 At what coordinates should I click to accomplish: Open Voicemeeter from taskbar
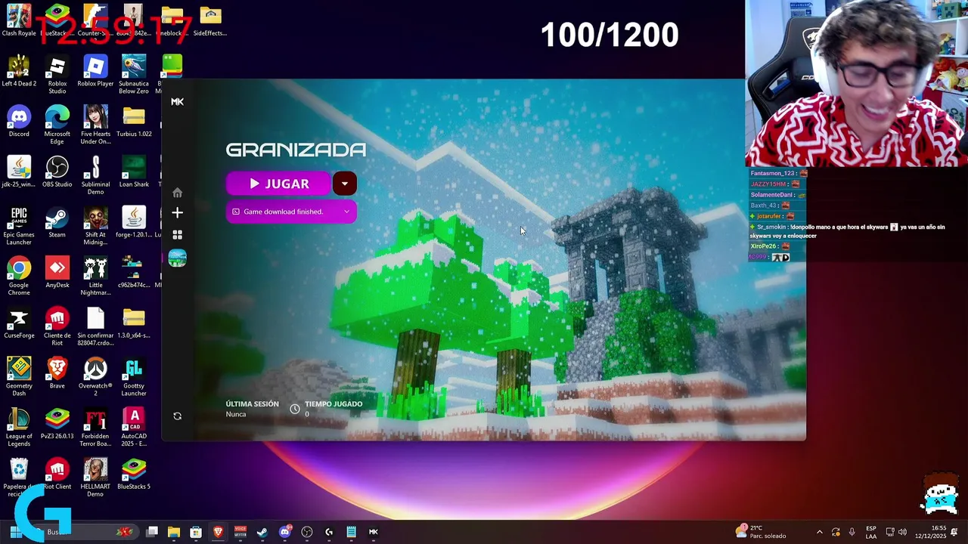click(x=240, y=532)
